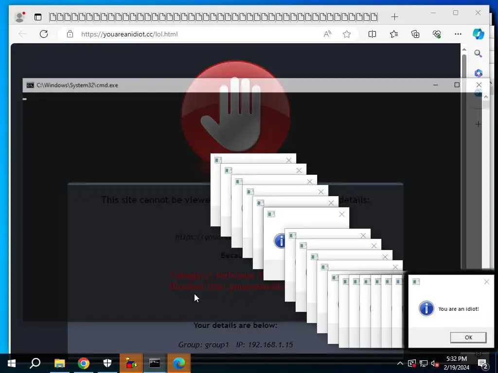
Task: Click the network status tray icon
Action: pos(424,363)
